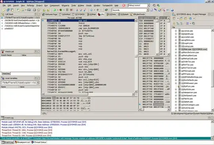The height and width of the screenshot is (145, 214).
Task: Select the highlighted 'pop esi' disassembly line
Action: click(x=91, y=21)
